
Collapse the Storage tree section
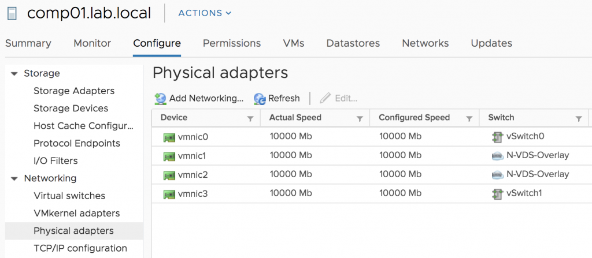pos(14,74)
